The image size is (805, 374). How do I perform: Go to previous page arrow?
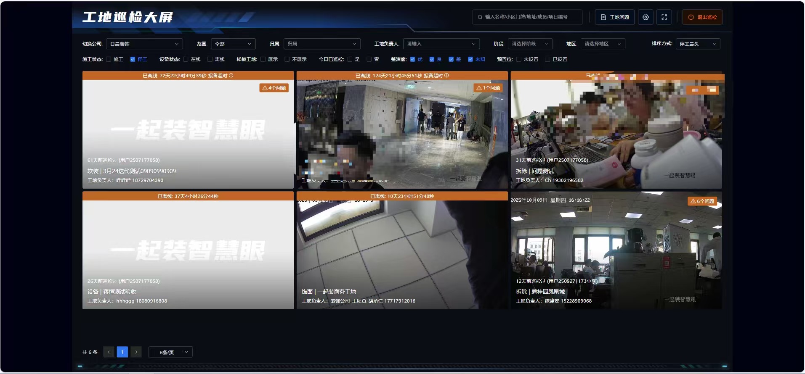tap(109, 352)
